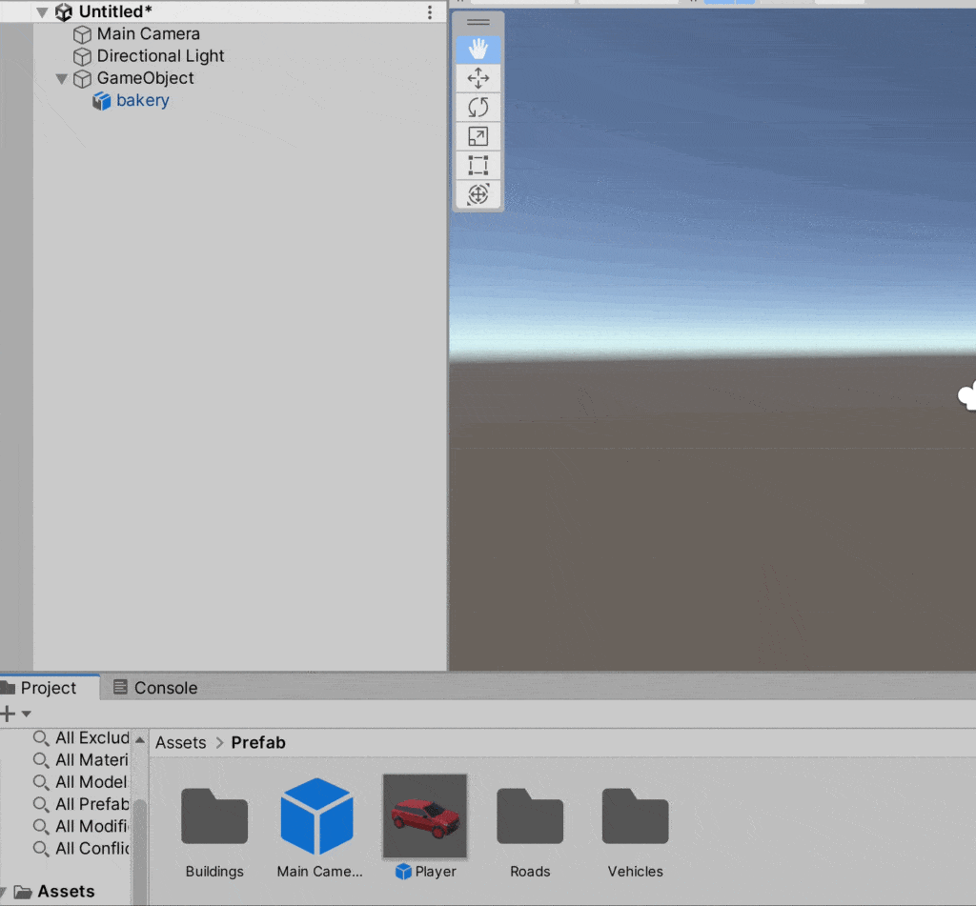Select the Directional Light object
The width and height of the screenshot is (976, 906).
tap(160, 56)
